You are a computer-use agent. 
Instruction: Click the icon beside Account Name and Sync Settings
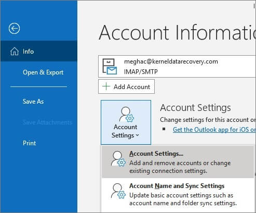[118, 191]
